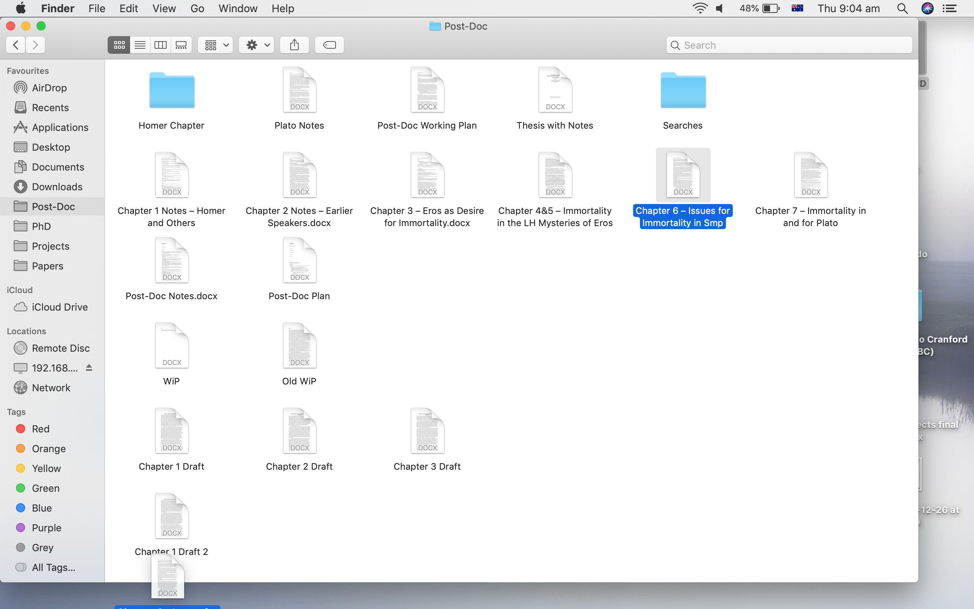Image resolution: width=974 pixels, height=609 pixels.
Task: Open the group-by dropdown
Action: tap(216, 45)
